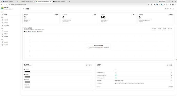177x96 pixels.
Task: Toggle the Reasoning series in the chart legend
Action: pos(40,31)
